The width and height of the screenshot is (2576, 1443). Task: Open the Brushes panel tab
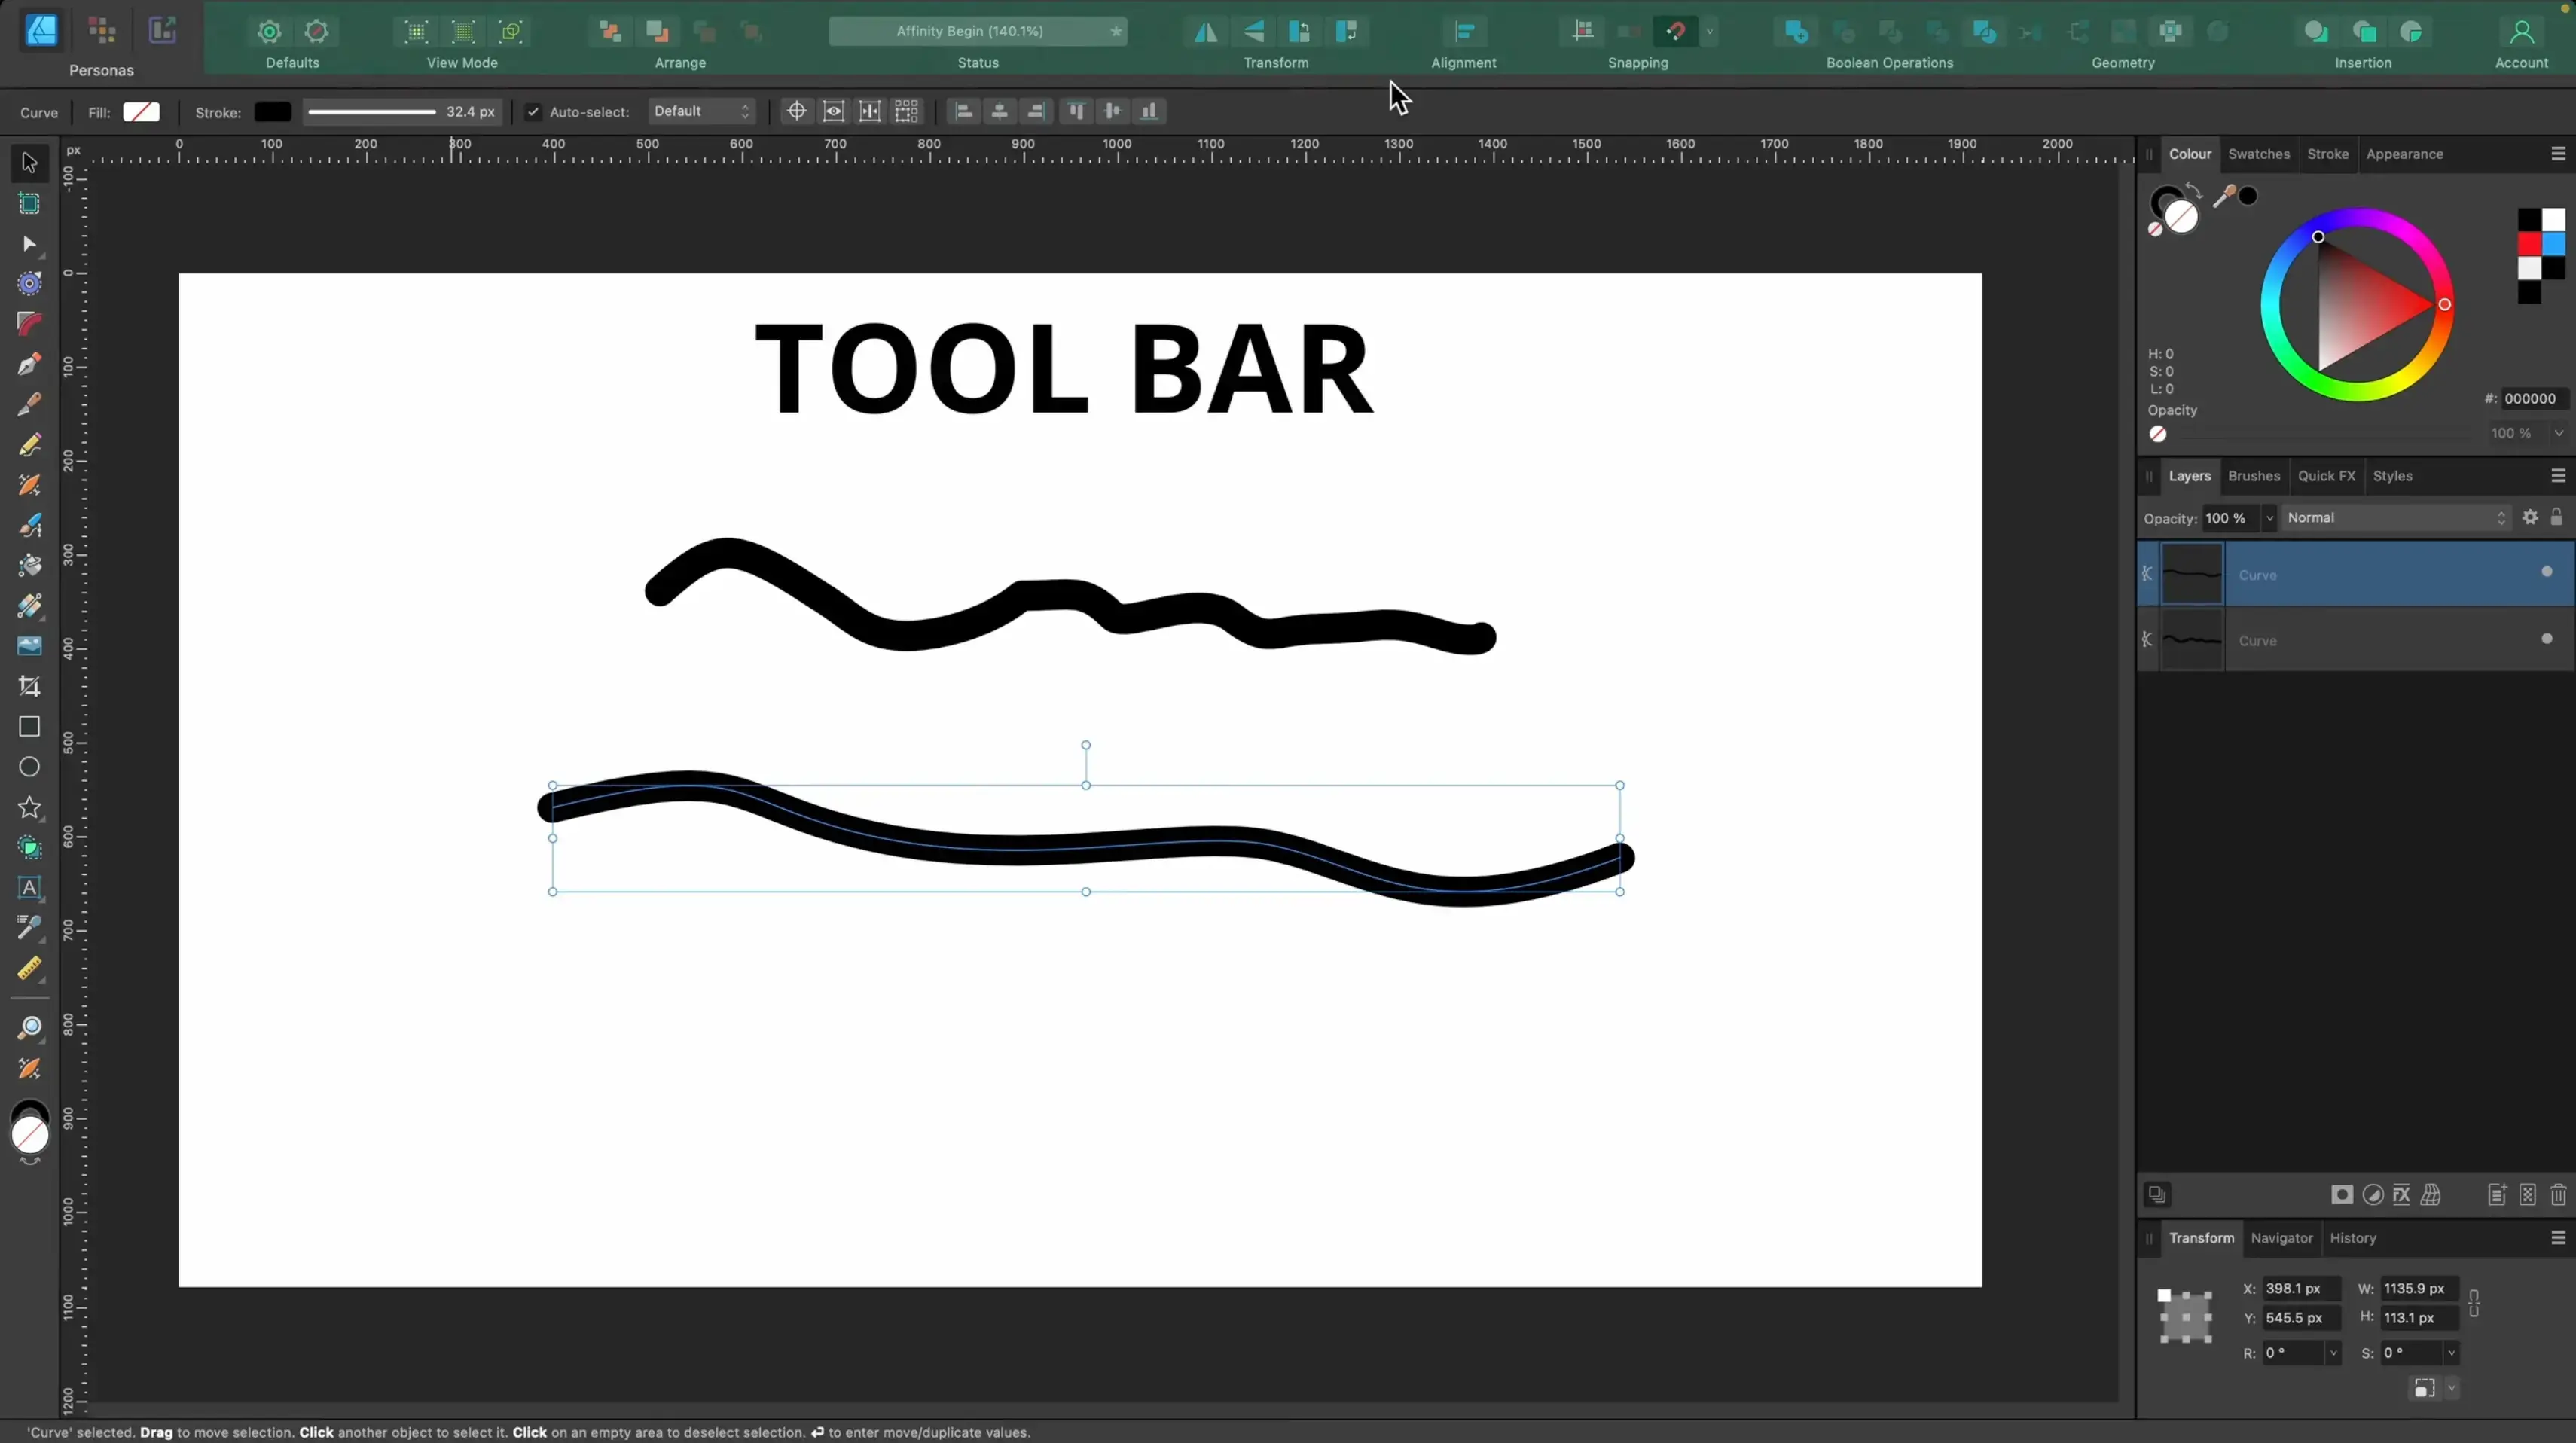click(x=2253, y=476)
